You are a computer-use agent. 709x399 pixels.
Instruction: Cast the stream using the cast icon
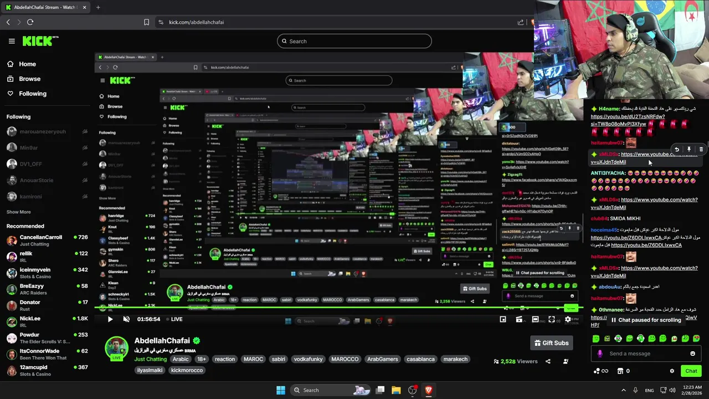click(x=519, y=319)
